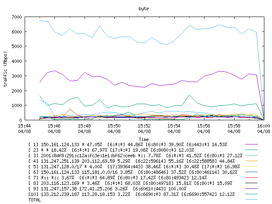Click the 'byte' chart title

pyautogui.click(x=144, y=8)
